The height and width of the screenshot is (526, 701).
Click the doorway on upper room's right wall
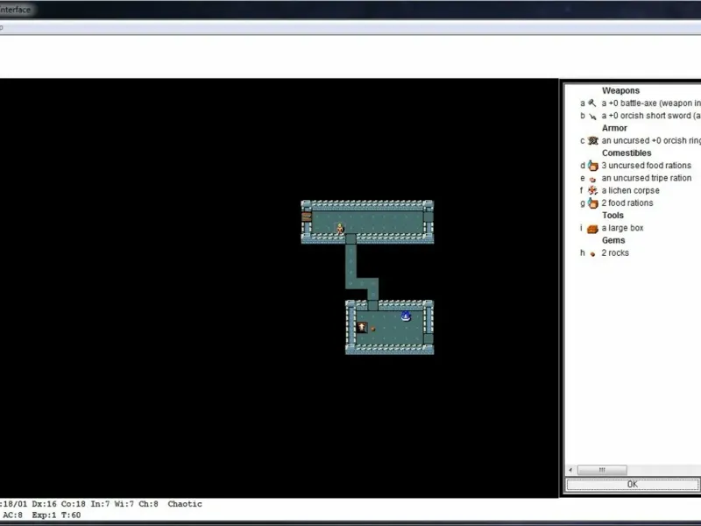point(428,217)
